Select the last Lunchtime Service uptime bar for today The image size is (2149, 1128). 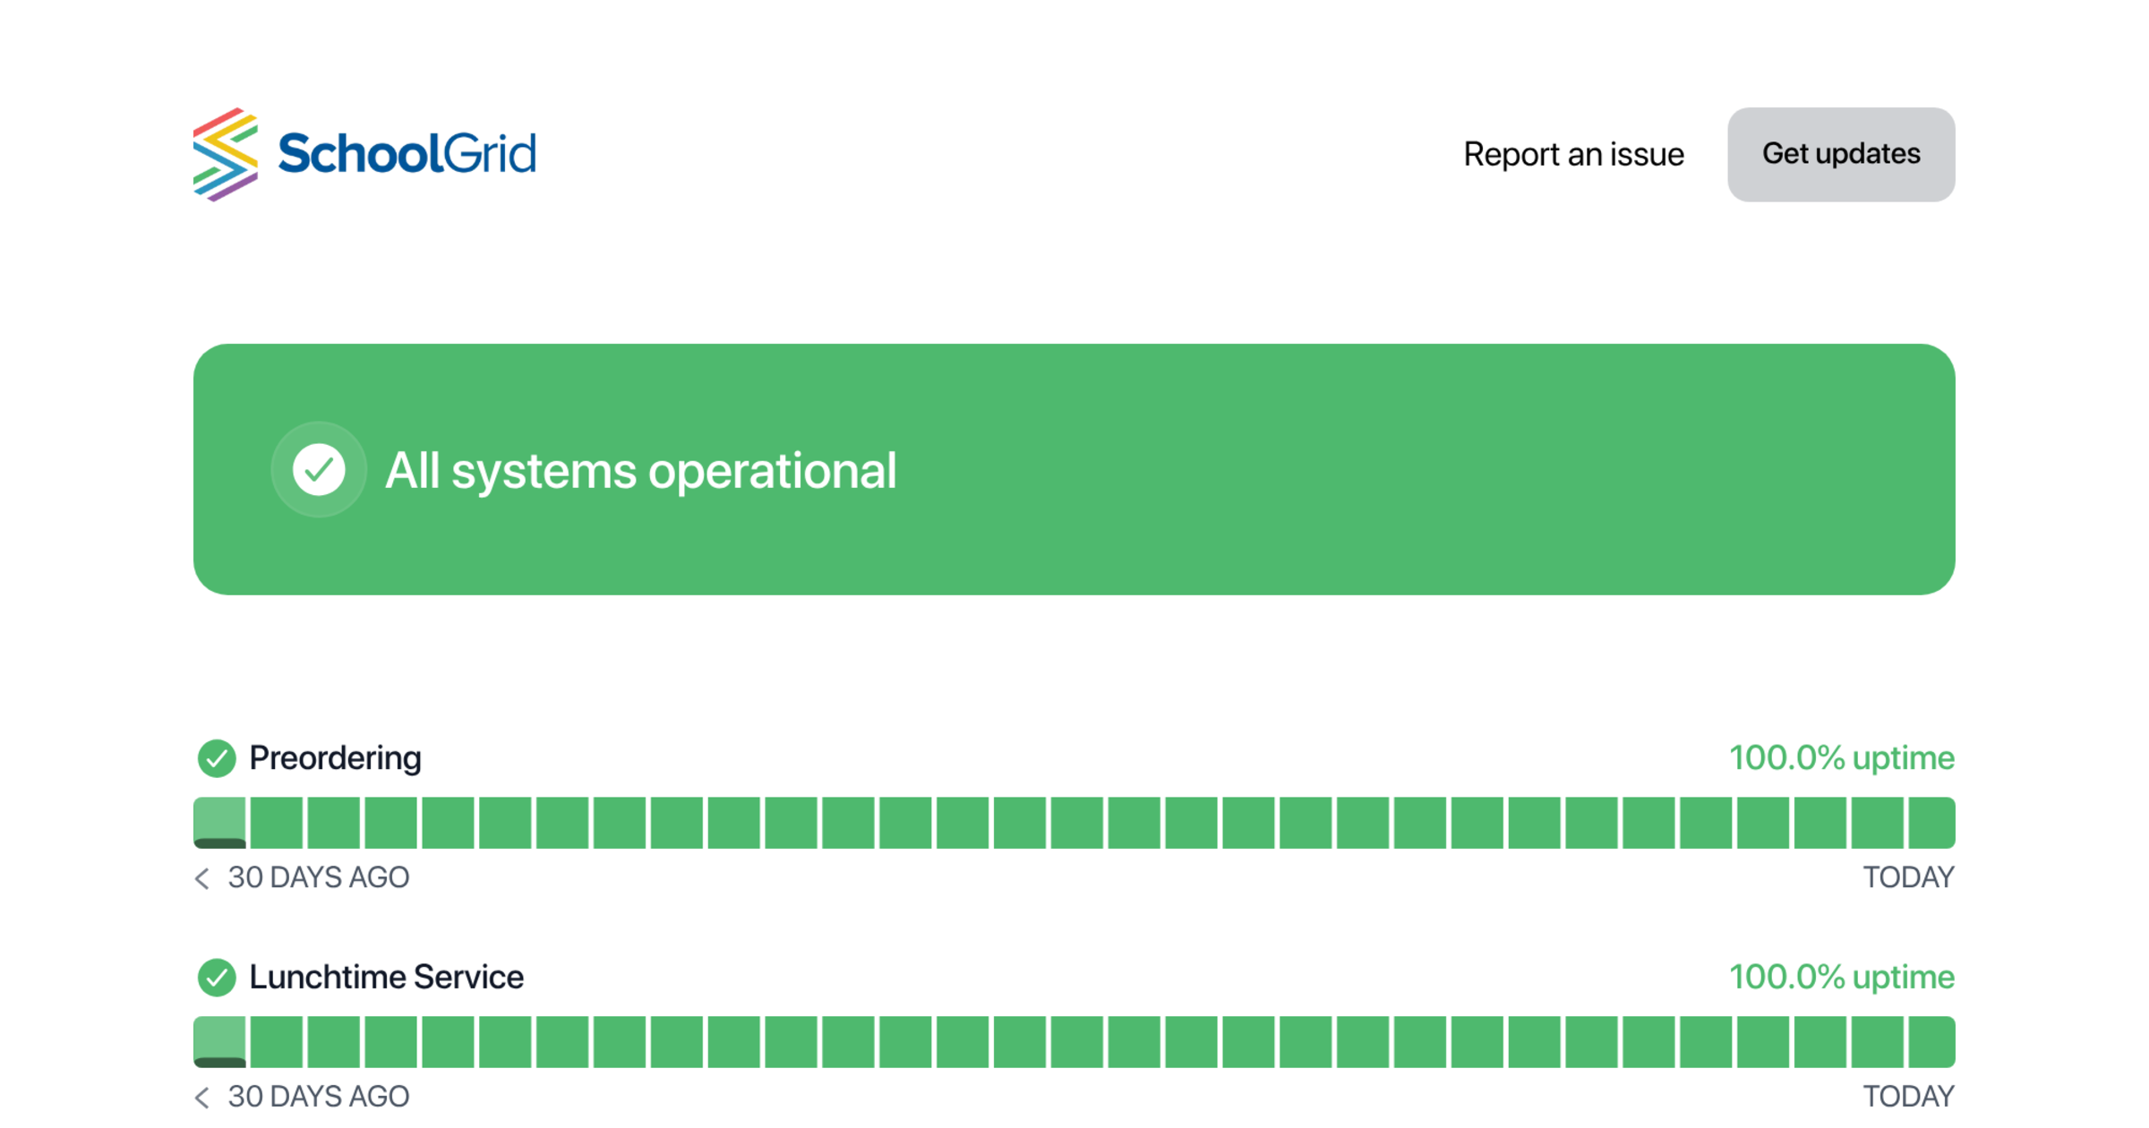(x=1931, y=1041)
